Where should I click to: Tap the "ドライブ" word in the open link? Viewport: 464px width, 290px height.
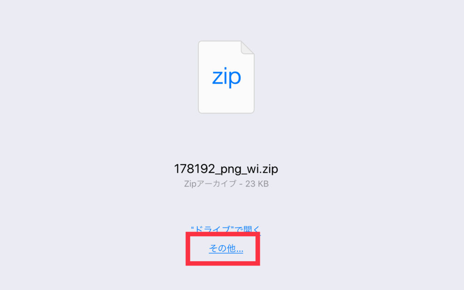click(213, 229)
